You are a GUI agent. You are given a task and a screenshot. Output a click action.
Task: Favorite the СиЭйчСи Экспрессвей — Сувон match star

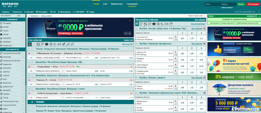(x=32, y=93)
